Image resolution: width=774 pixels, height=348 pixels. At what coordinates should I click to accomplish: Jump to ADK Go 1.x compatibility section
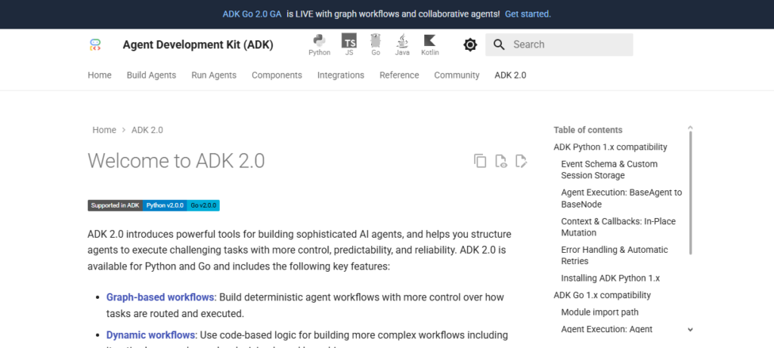click(602, 295)
